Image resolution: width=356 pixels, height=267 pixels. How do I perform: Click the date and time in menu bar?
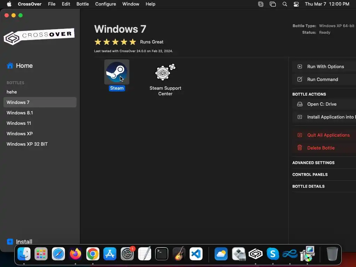tap(327, 4)
